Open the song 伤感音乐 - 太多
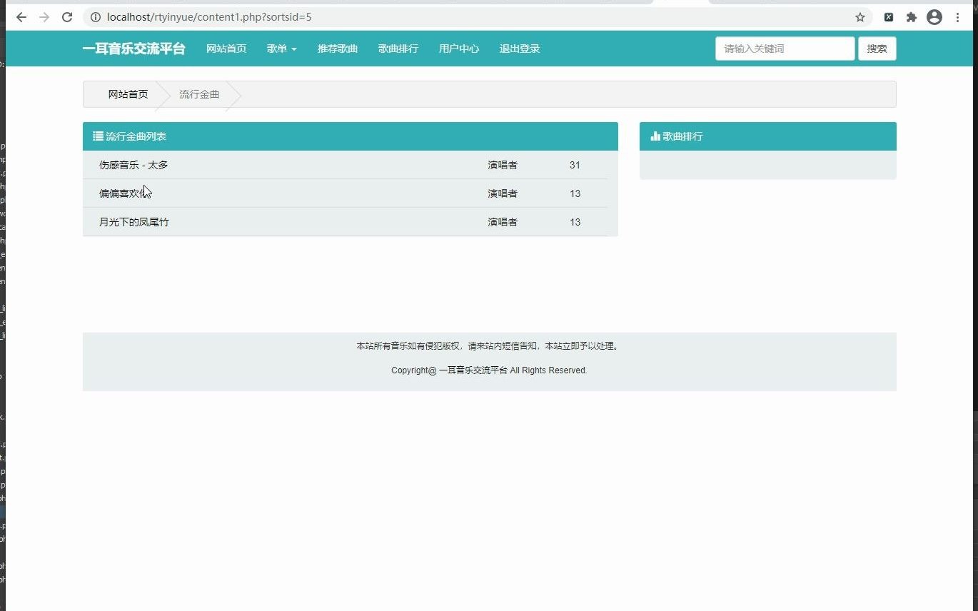The width and height of the screenshot is (978, 611). [133, 165]
